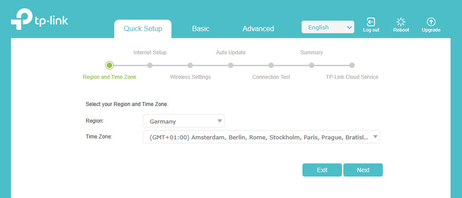
Task: Click the Reboot icon
Action: (401, 22)
